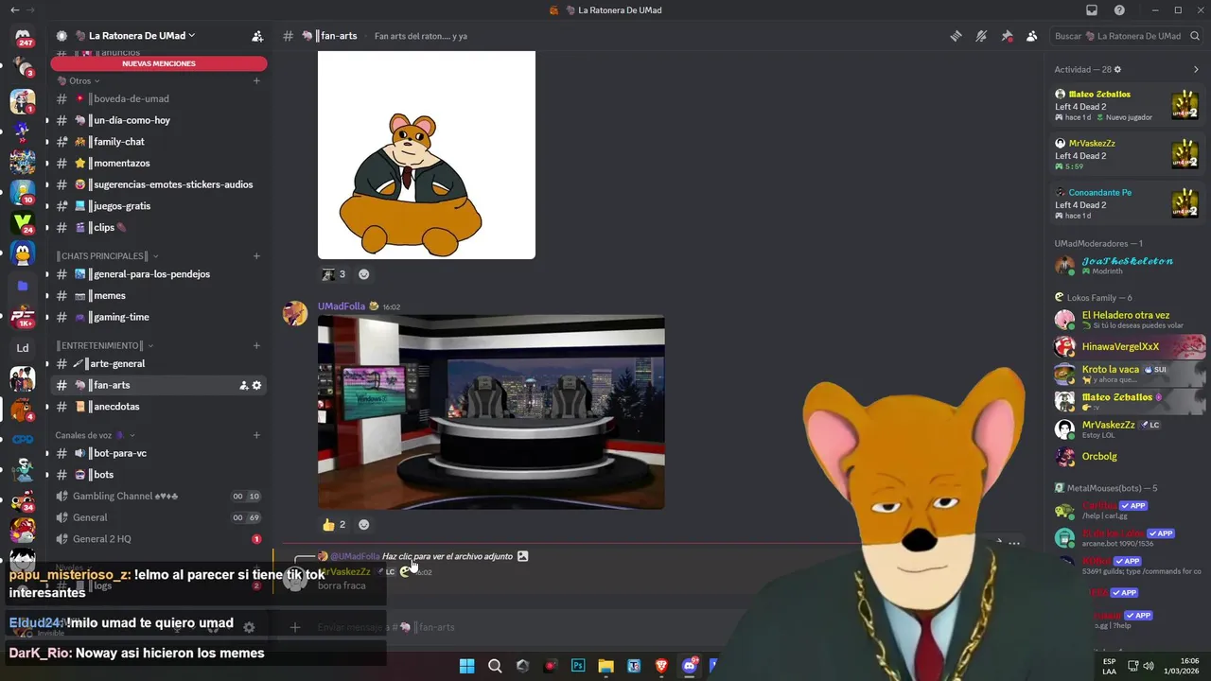Image resolution: width=1211 pixels, height=681 pixels.
Task: Open the clips channel
Action: tap(159, 227)
